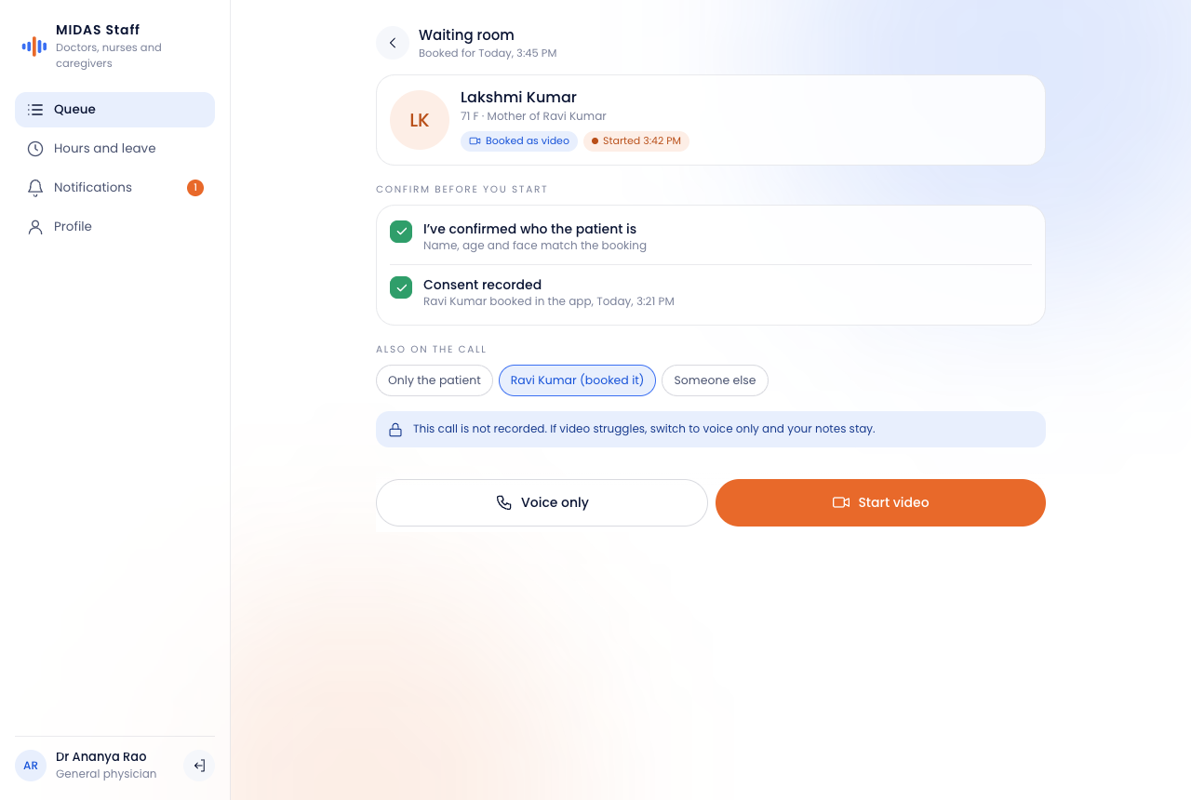
Task: Open the Queue section in the sidebar
Action: coord(114,110)
